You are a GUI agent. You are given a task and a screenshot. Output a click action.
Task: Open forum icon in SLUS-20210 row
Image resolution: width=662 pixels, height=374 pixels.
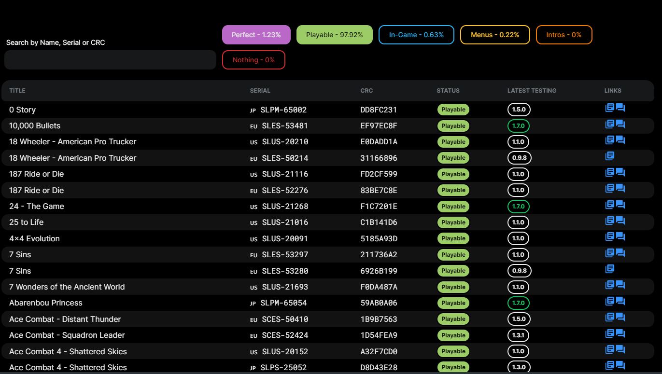pos(620,140)
